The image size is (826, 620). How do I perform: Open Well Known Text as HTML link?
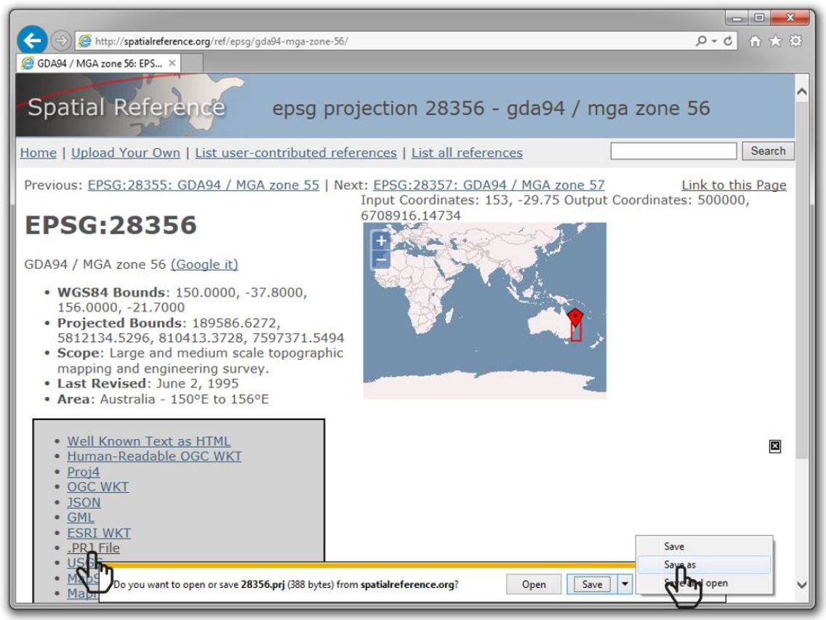148,441
